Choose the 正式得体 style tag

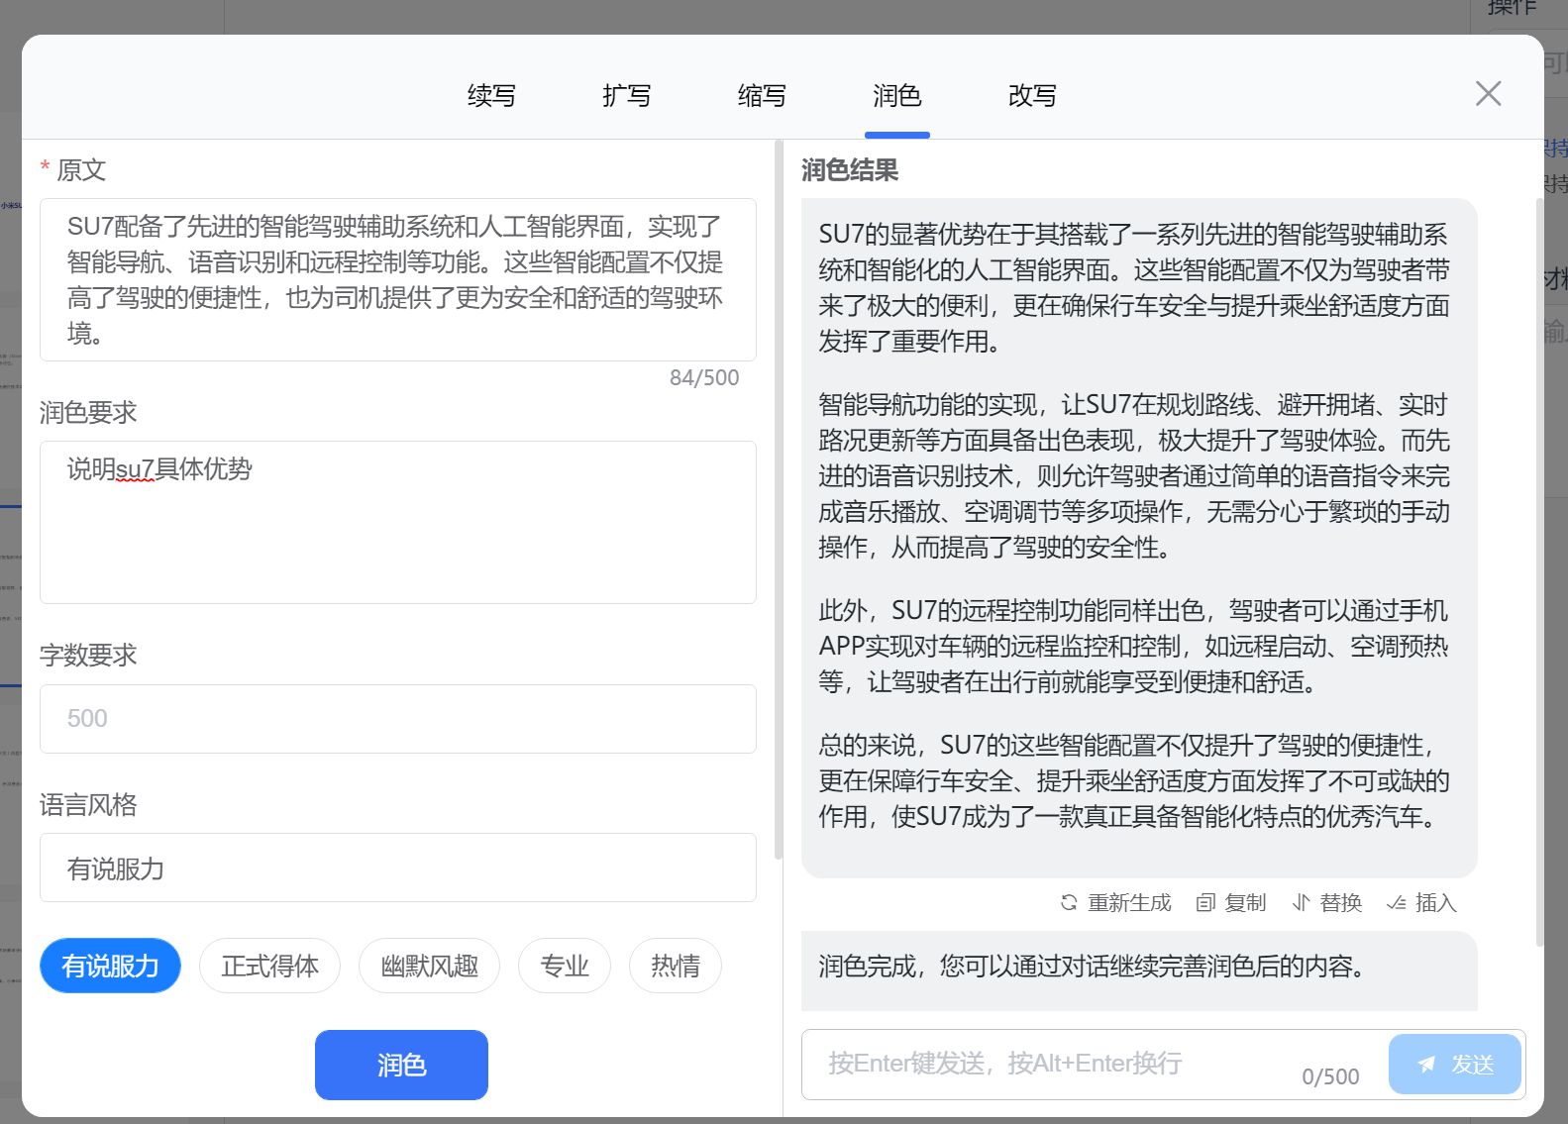coord(269,966)
